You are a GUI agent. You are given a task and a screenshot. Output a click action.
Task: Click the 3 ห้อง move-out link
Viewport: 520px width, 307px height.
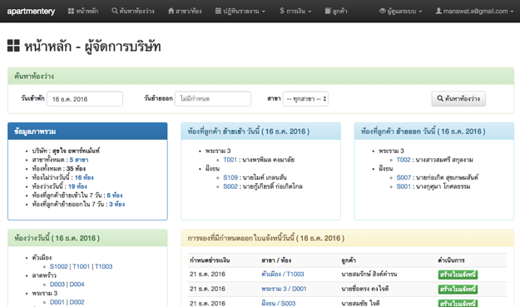click(x=117, y=204)
